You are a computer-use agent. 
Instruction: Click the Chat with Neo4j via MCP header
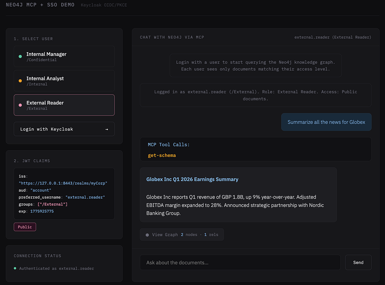(172, 37)
